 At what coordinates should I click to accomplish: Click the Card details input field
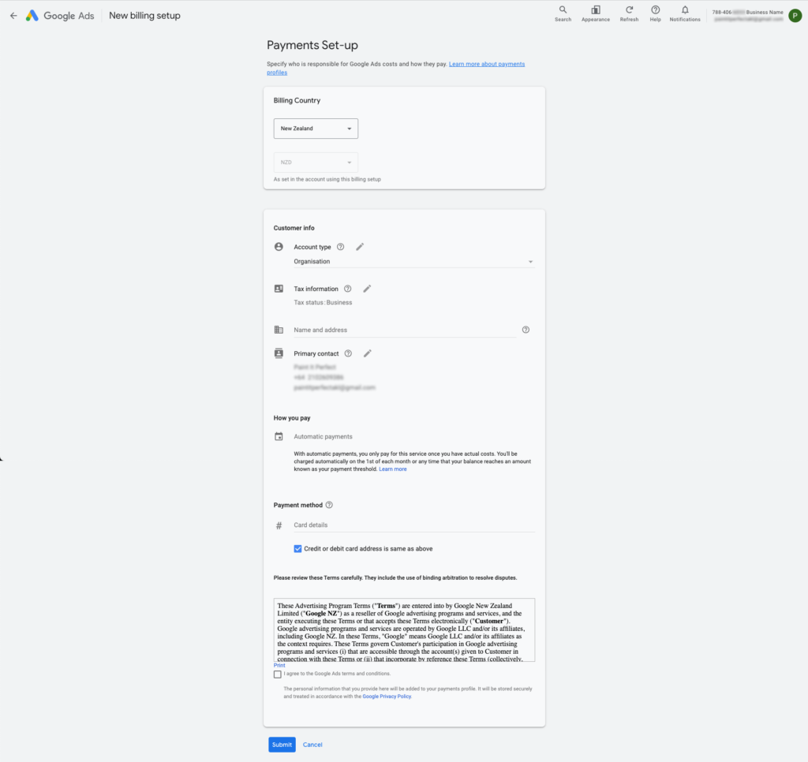pos(413,525)
